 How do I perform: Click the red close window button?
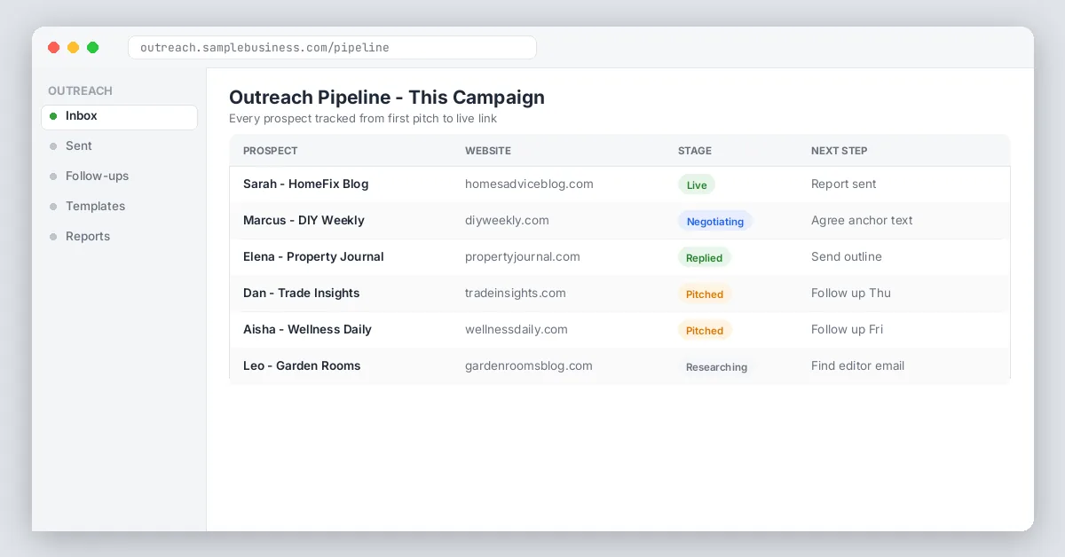coord(53,48)
